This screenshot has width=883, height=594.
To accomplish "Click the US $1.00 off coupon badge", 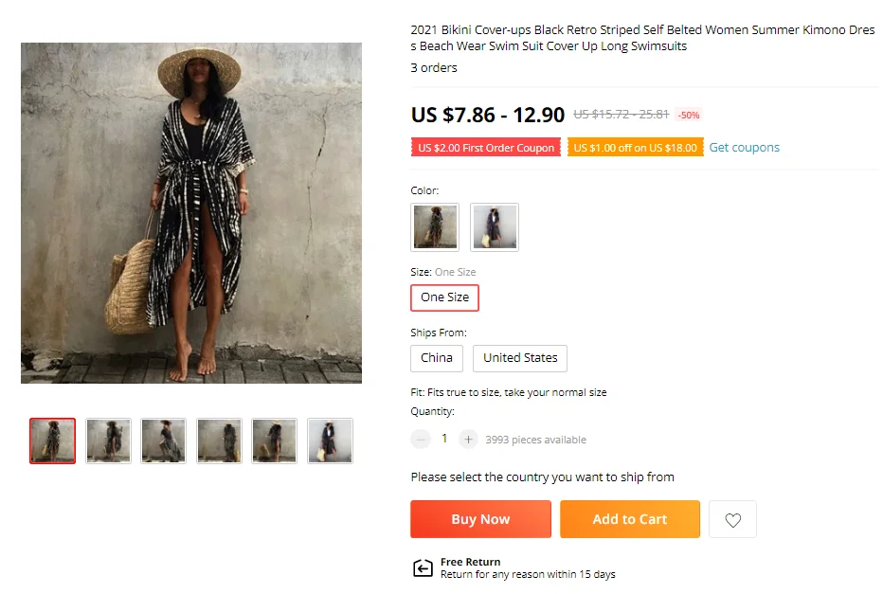I will tap(635, 148).
